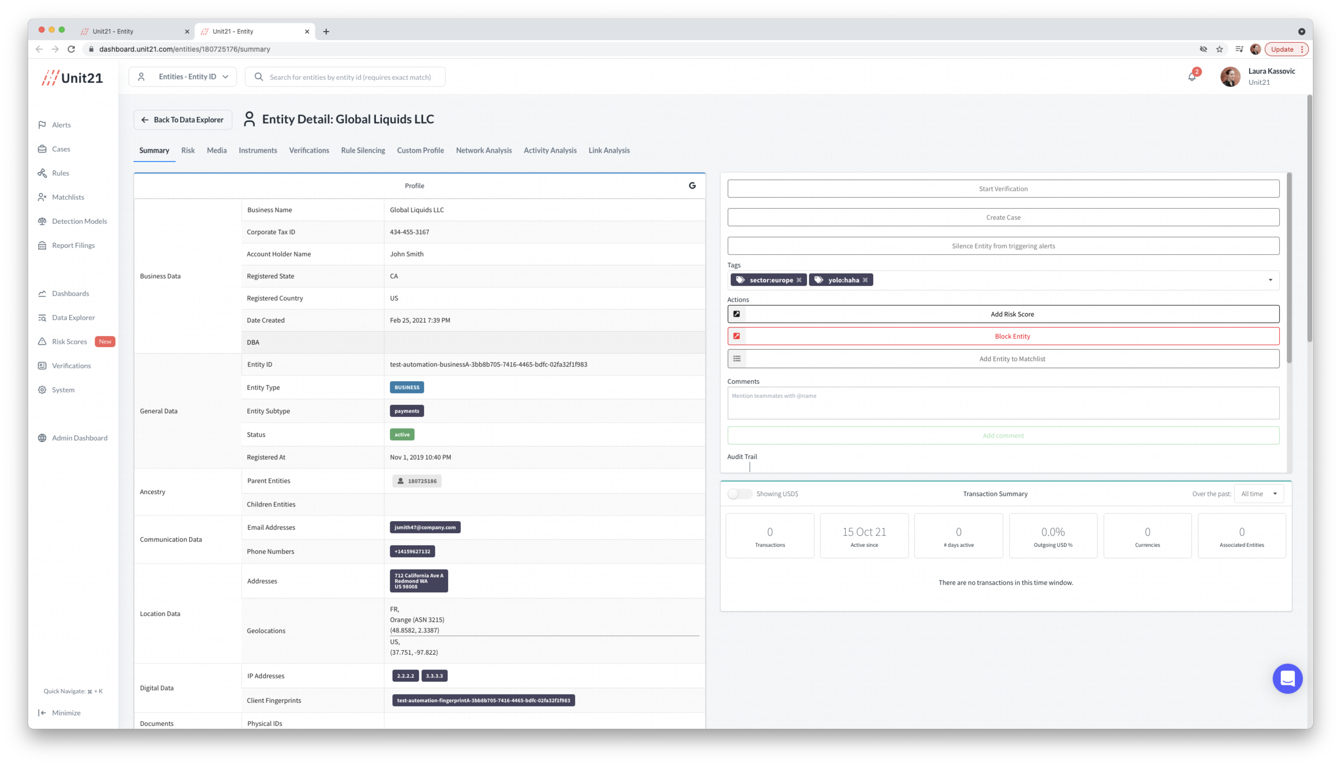1341x766 pixels.
Task: Click the right panel vertical scrollbar
Action: coord(1289,268)
